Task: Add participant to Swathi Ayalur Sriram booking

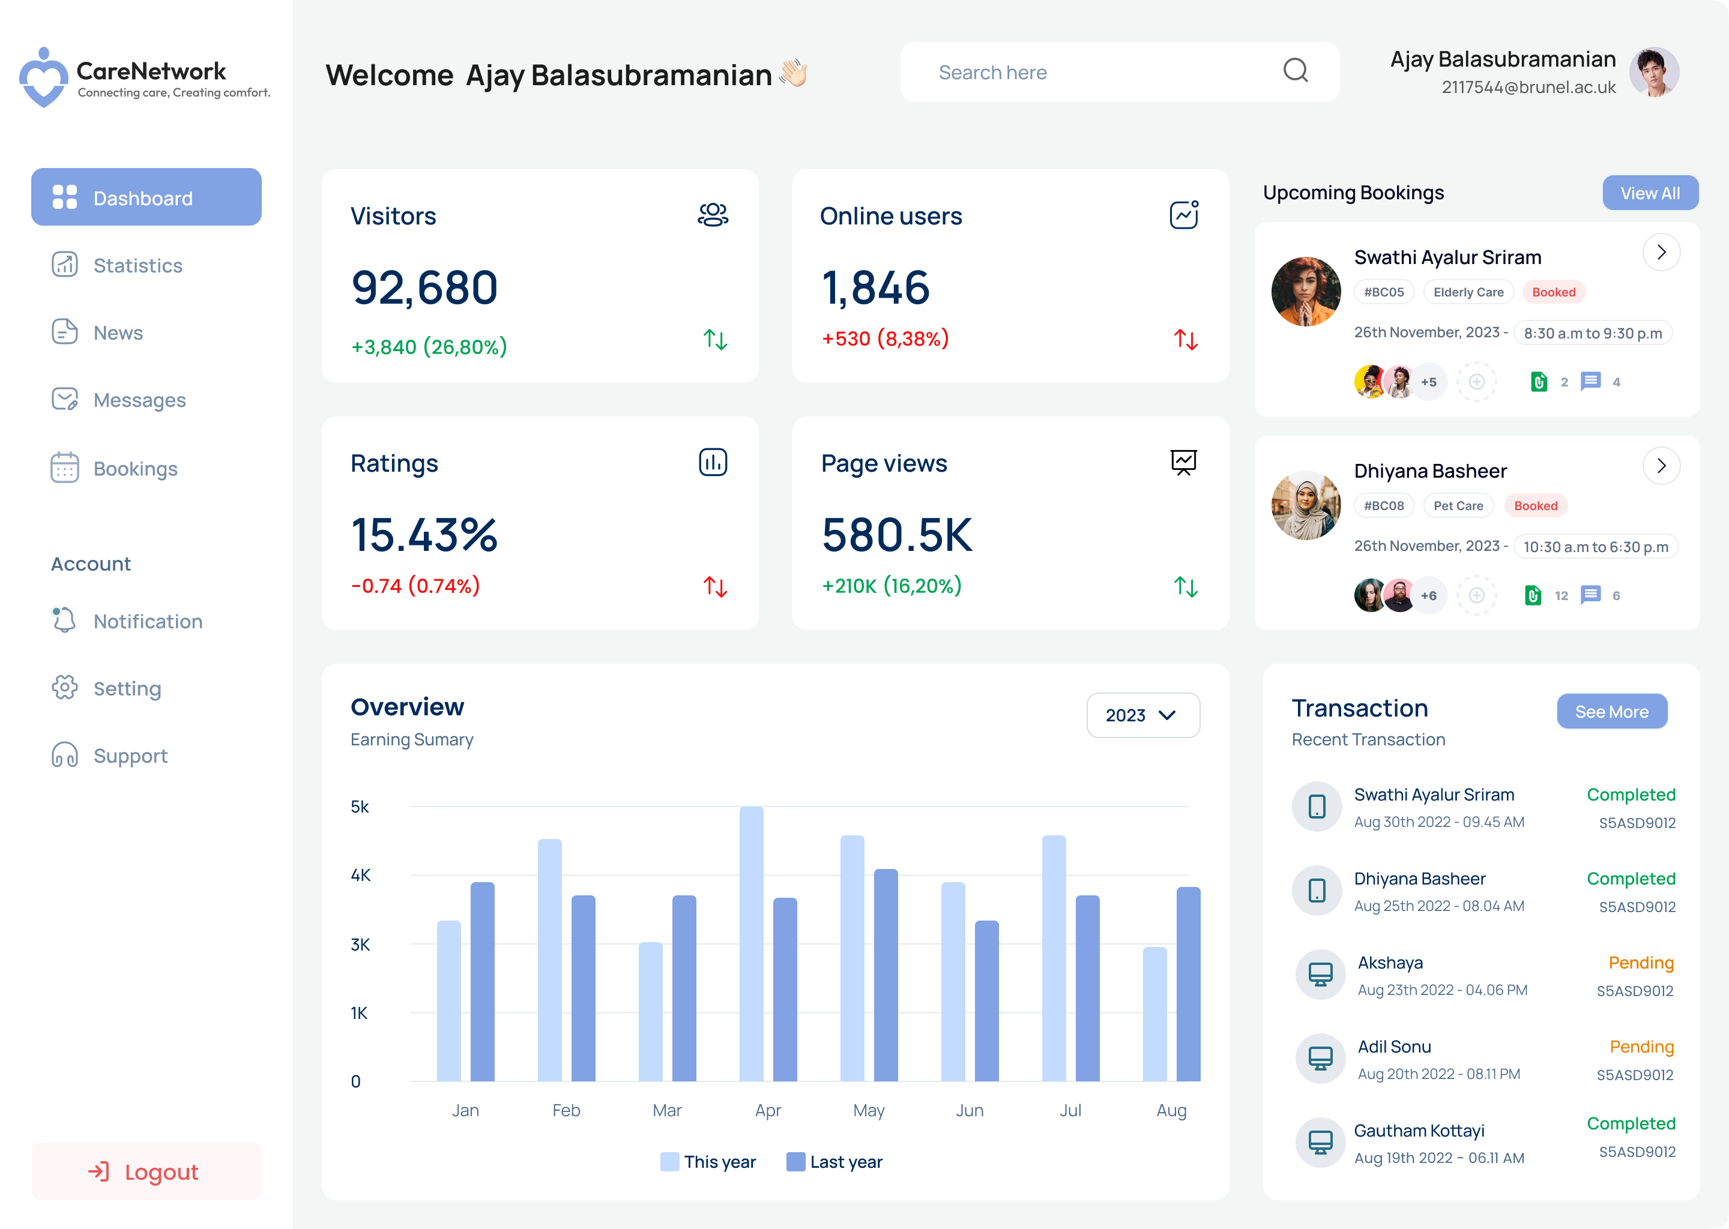Action: [1476, 382]
